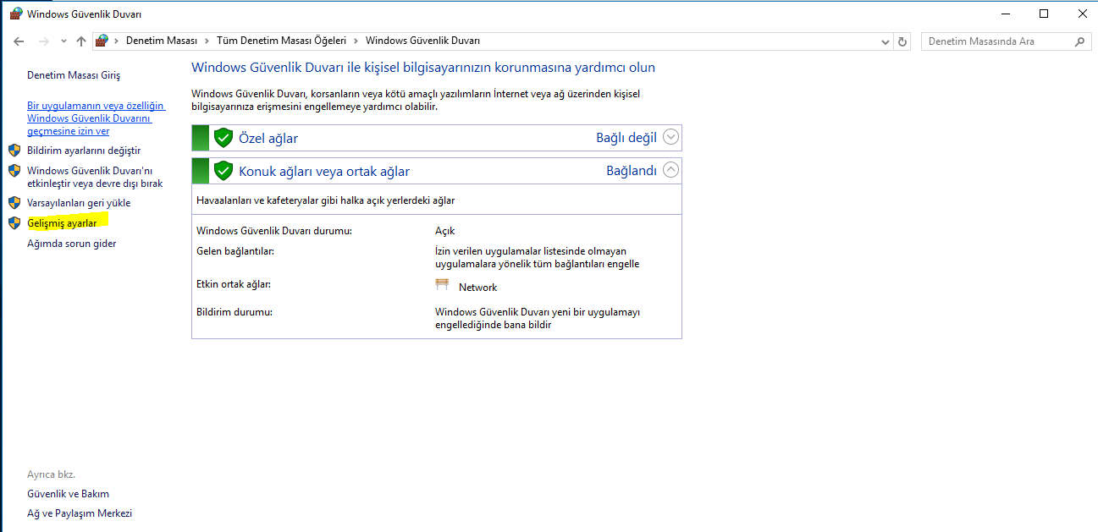The width and height of the screenshot is (1098, 532).
Task: Click the Network bench icon
Action: coord(442,285)
